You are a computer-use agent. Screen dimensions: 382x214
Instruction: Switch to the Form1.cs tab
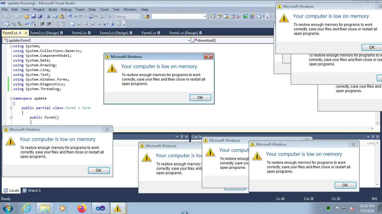coord(151,33)
